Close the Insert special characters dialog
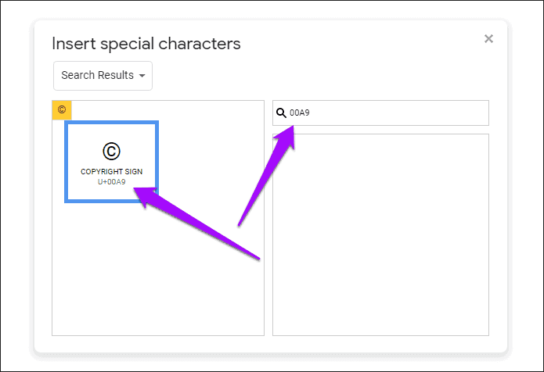Viewport: 544px width, 372px height. (x=488, y=38)
